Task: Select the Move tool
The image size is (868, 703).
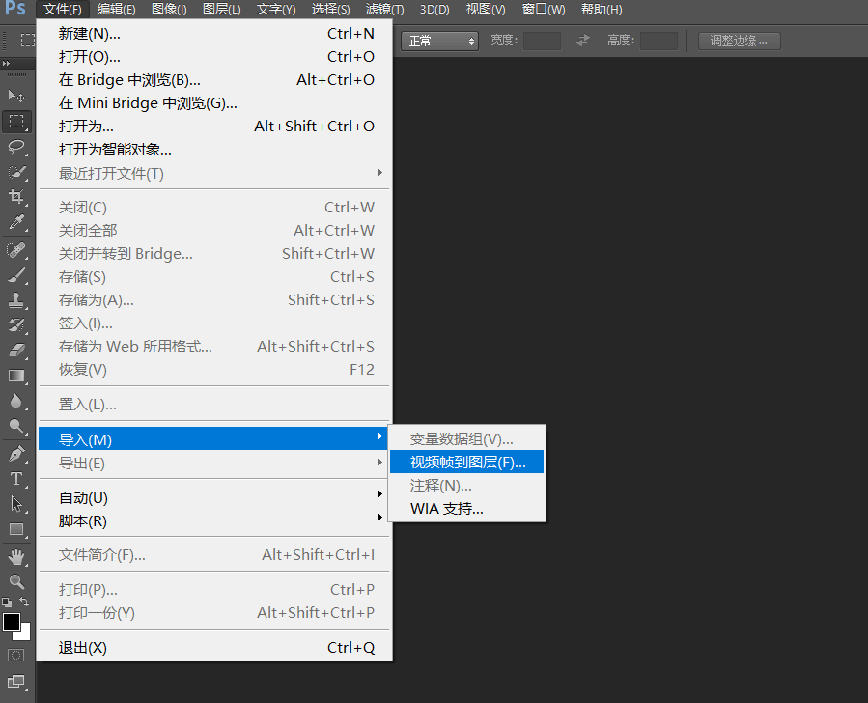Action: [x=16, y=97]
